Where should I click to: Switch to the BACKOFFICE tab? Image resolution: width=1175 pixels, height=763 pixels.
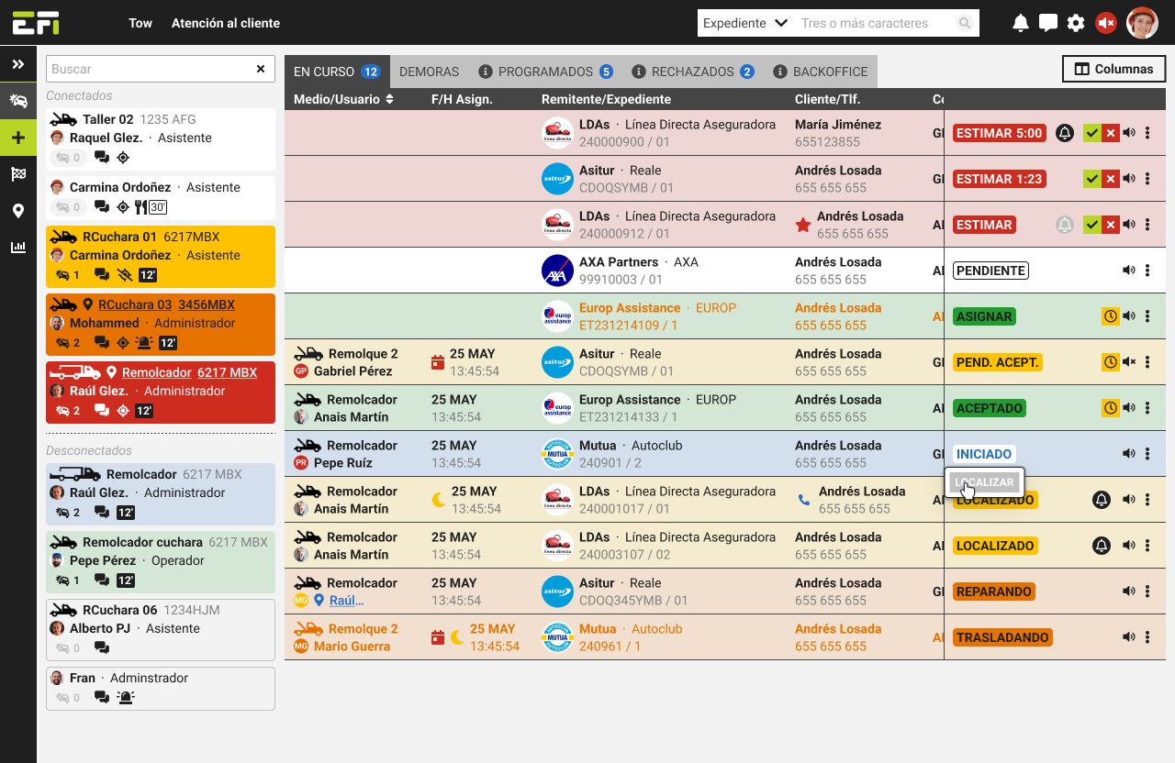[x=822, y=72]
